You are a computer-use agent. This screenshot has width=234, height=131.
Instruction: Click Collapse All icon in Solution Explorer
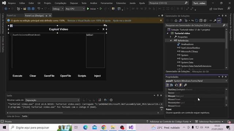pos(201,21)
